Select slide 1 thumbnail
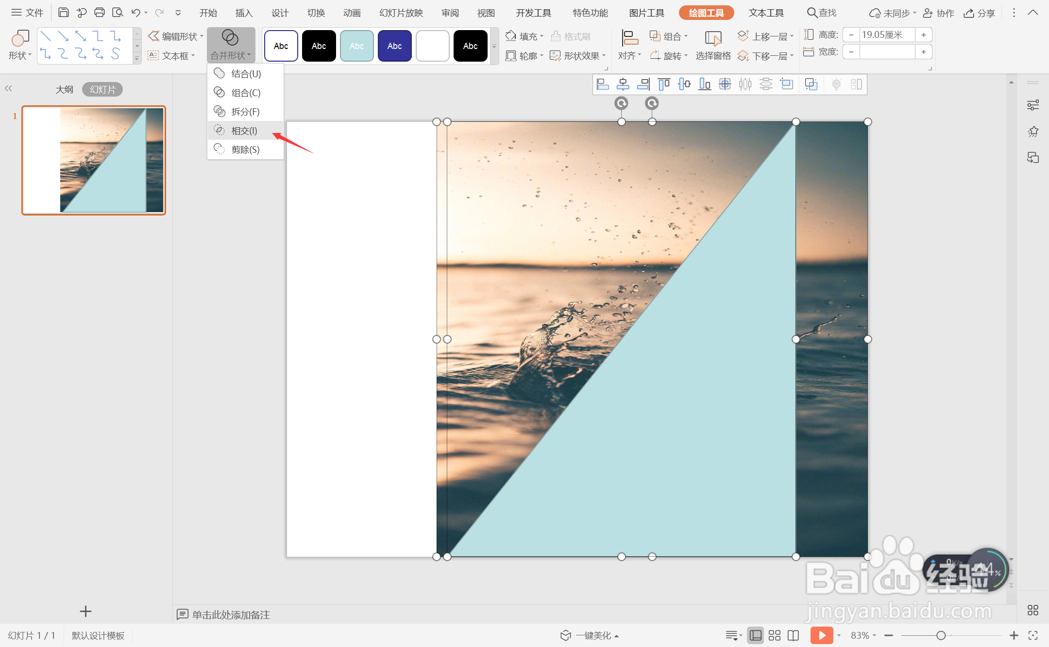Screen dimensions: 1049x647 click(x=94, y=160)
